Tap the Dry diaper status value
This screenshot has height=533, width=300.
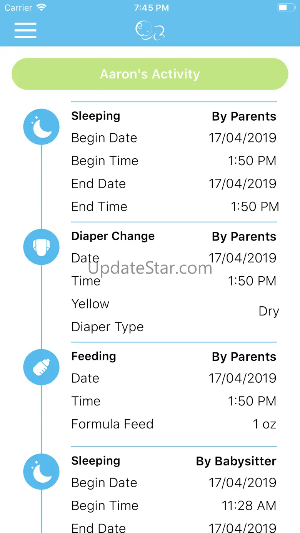[269, 311]
